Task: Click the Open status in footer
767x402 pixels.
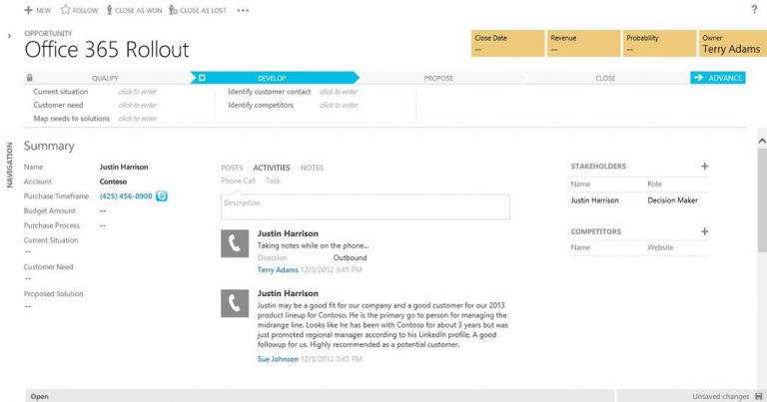Action: (40, 397)
